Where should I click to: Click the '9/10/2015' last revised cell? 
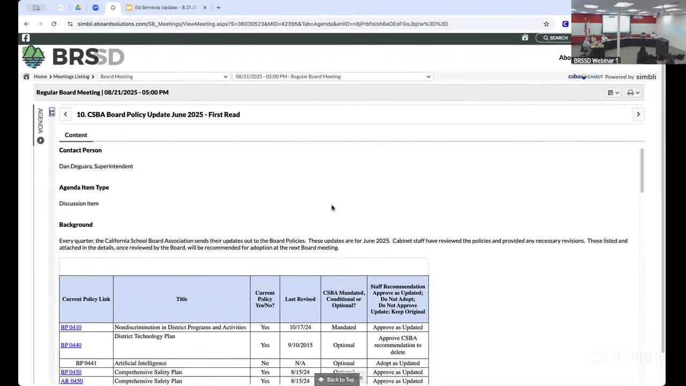300,345
